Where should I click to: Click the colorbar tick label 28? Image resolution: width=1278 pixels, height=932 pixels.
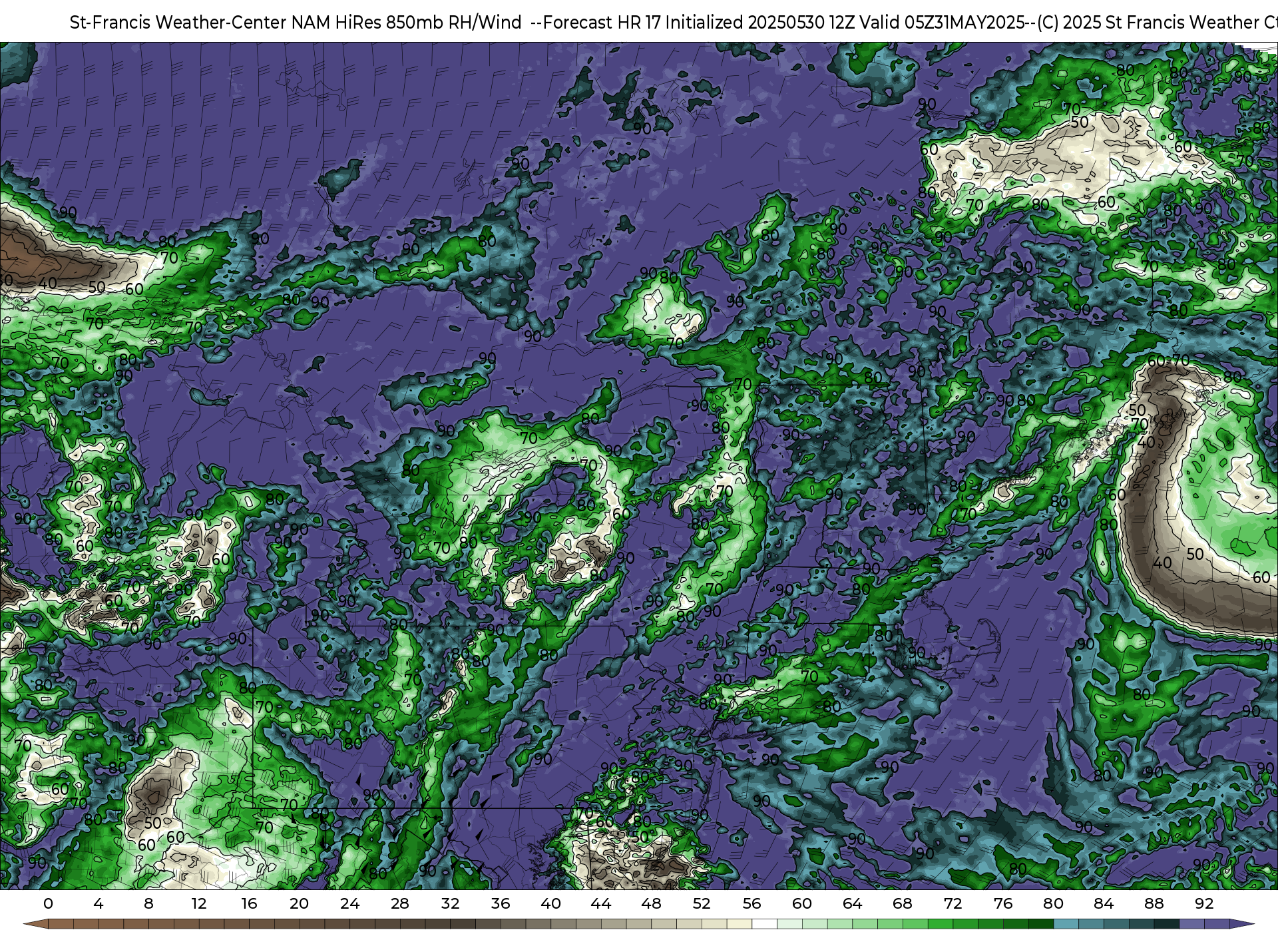point(400,903)
